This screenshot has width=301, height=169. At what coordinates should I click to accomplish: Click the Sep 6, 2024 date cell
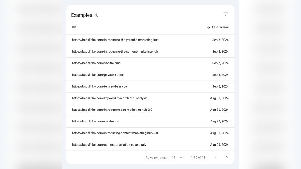(220, 75)
